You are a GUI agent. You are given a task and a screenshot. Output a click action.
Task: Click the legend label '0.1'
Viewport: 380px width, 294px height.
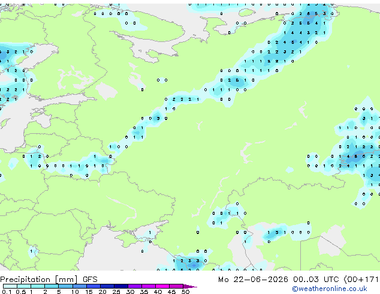[7, 292]
